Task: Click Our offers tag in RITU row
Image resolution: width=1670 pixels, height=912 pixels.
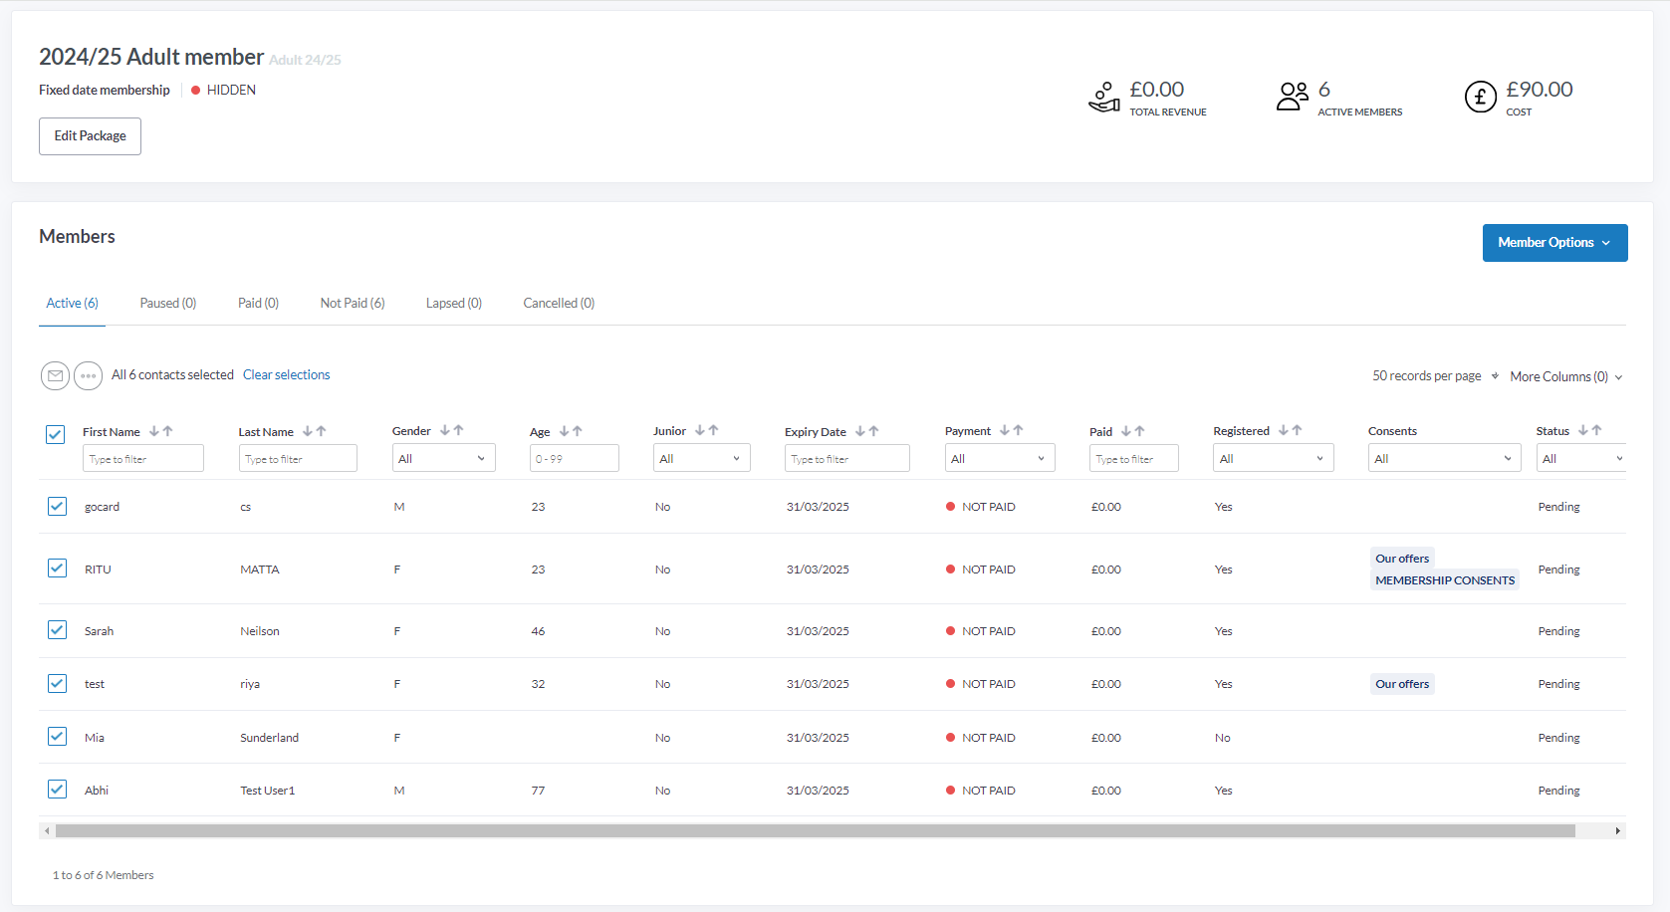Action: [1402, 559]
